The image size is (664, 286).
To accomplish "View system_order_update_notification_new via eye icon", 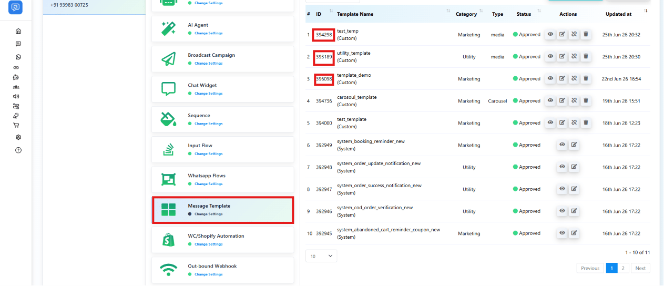I will tap(562, 167).
